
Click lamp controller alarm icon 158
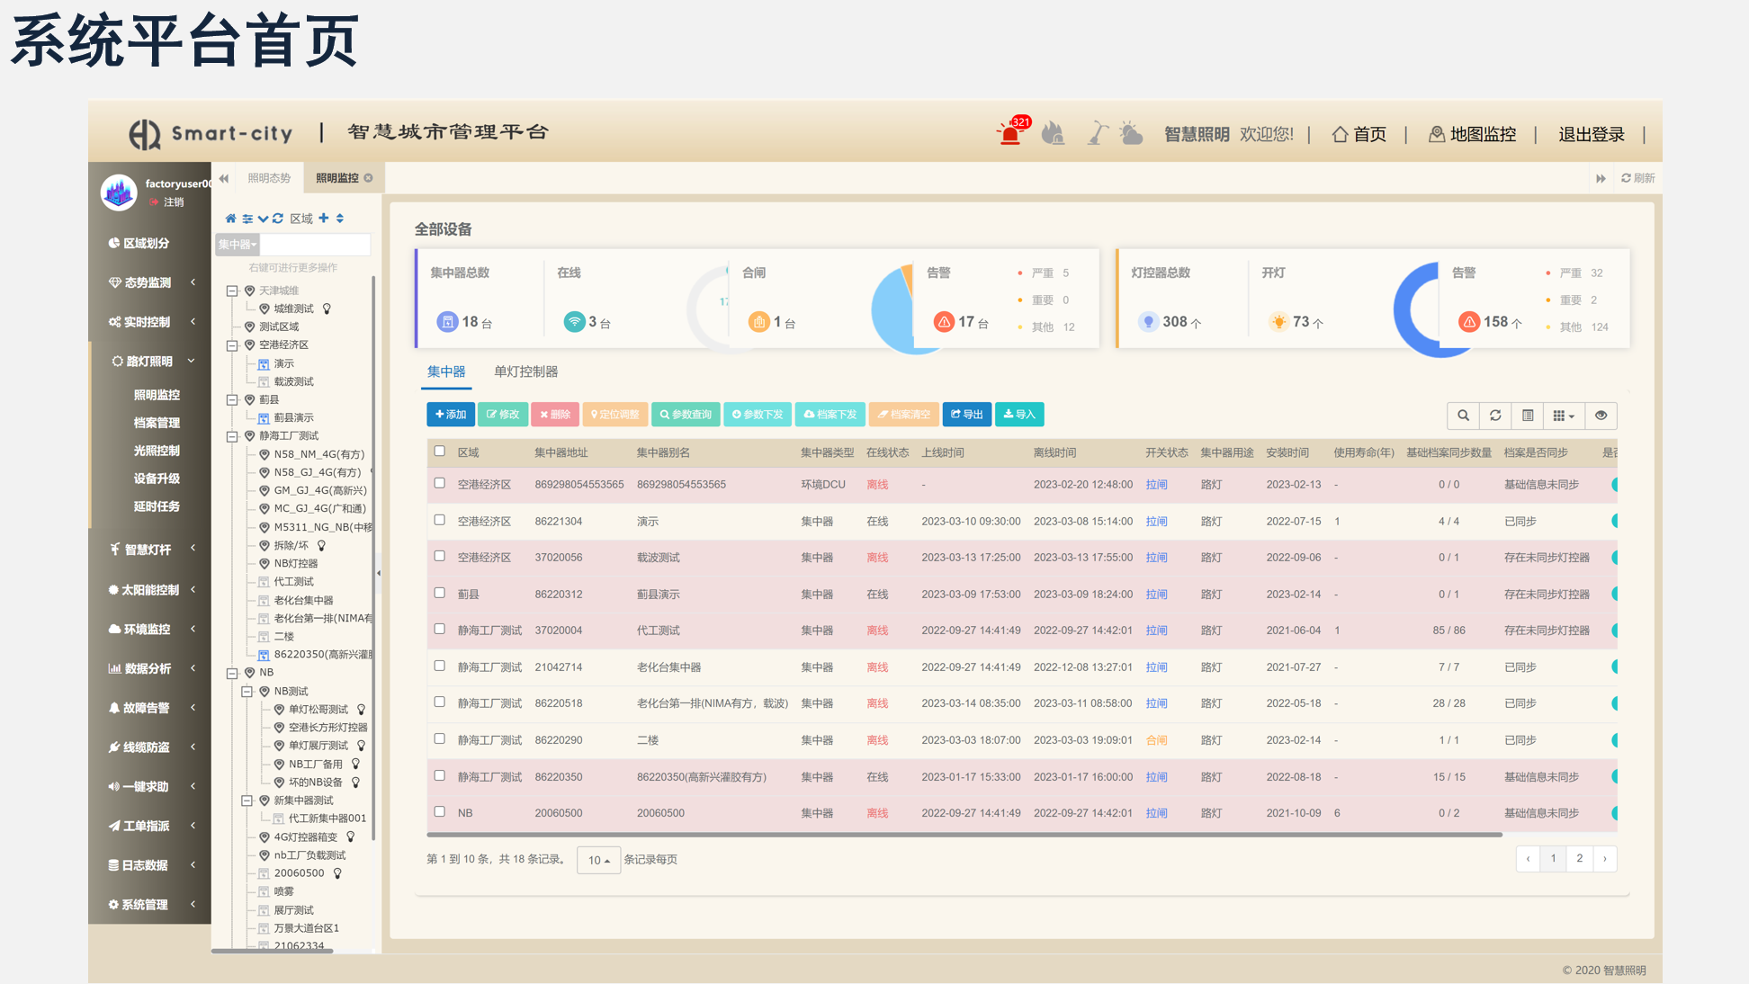click(1469, 322)
